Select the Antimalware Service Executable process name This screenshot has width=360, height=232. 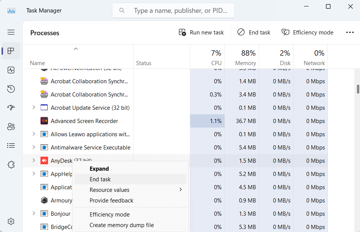pyautogui.click(x=90, y=148)
